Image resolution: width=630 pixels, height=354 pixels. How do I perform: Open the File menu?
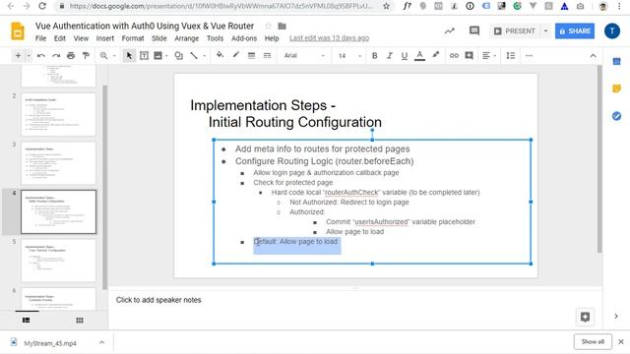(40, 38)
